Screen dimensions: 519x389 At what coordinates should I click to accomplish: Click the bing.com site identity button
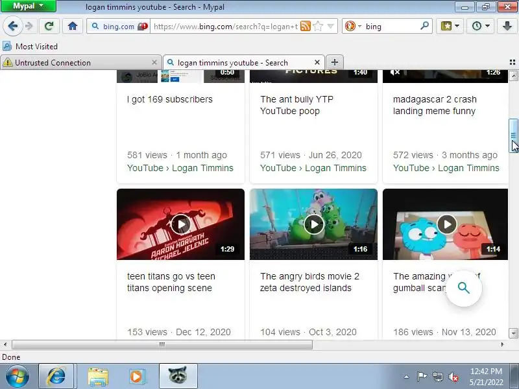pos(119,26)
